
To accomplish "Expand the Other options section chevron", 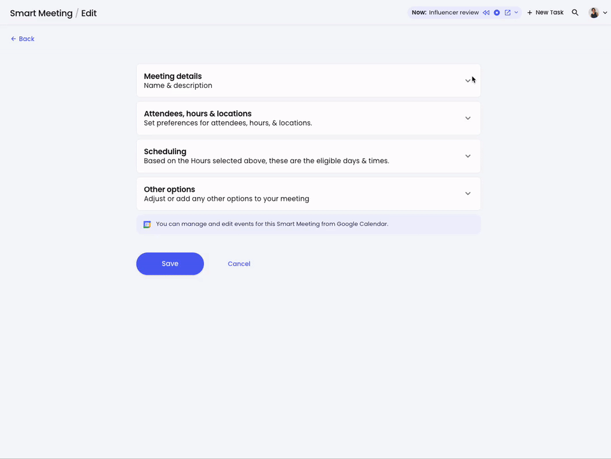I will (467, 193).
